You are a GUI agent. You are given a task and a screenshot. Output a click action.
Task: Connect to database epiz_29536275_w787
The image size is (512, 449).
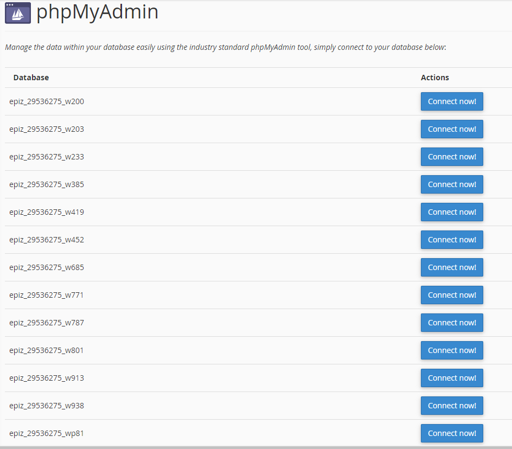(451, 323)
